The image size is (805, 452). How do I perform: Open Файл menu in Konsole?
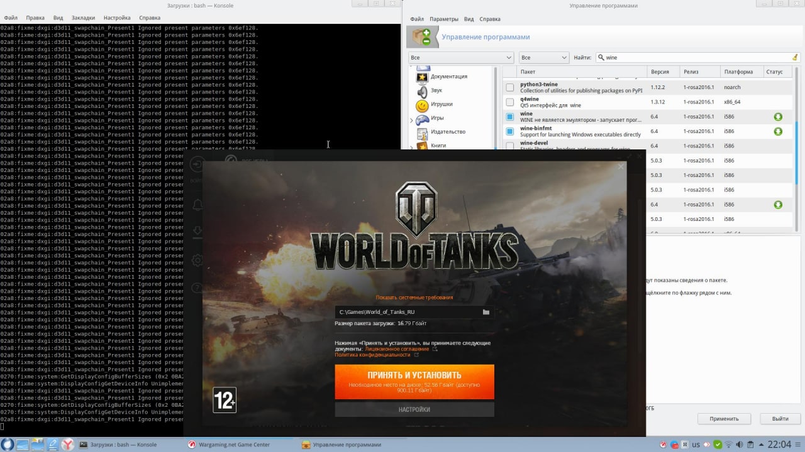click(10, 18)
